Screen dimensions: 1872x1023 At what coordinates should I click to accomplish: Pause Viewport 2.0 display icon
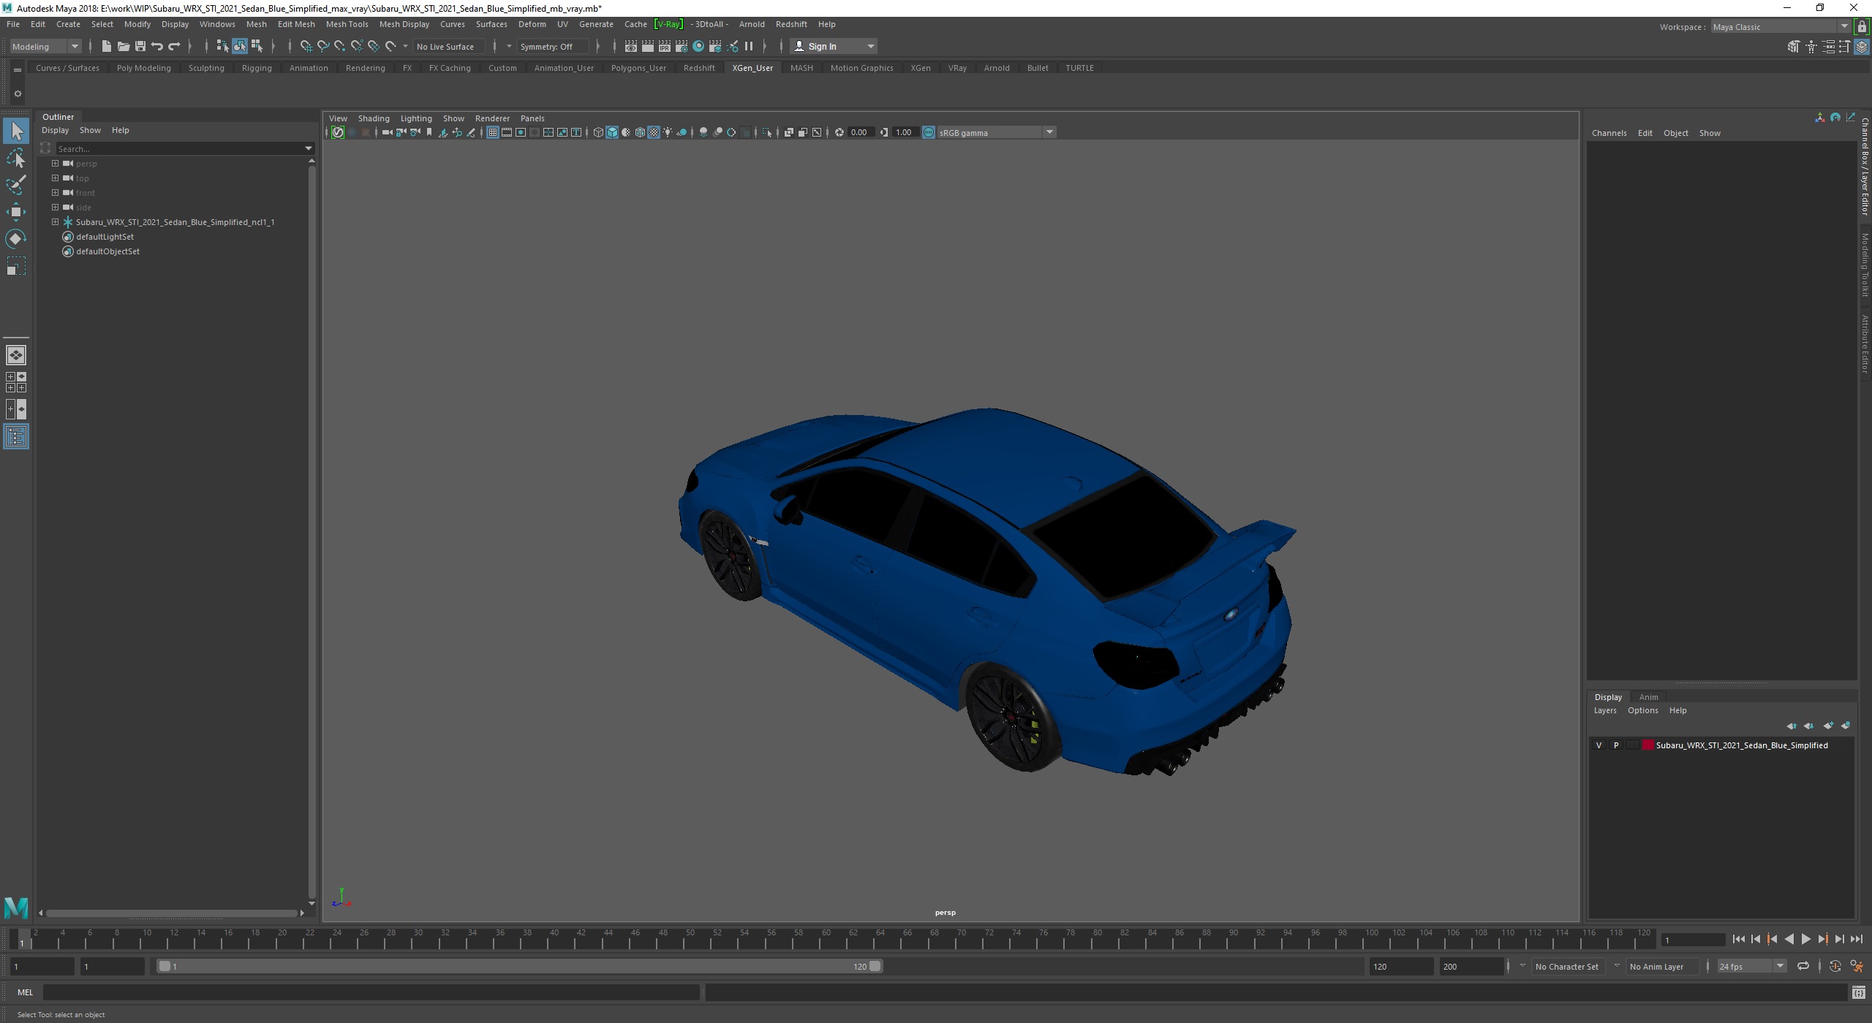click(x=749, y=46)
